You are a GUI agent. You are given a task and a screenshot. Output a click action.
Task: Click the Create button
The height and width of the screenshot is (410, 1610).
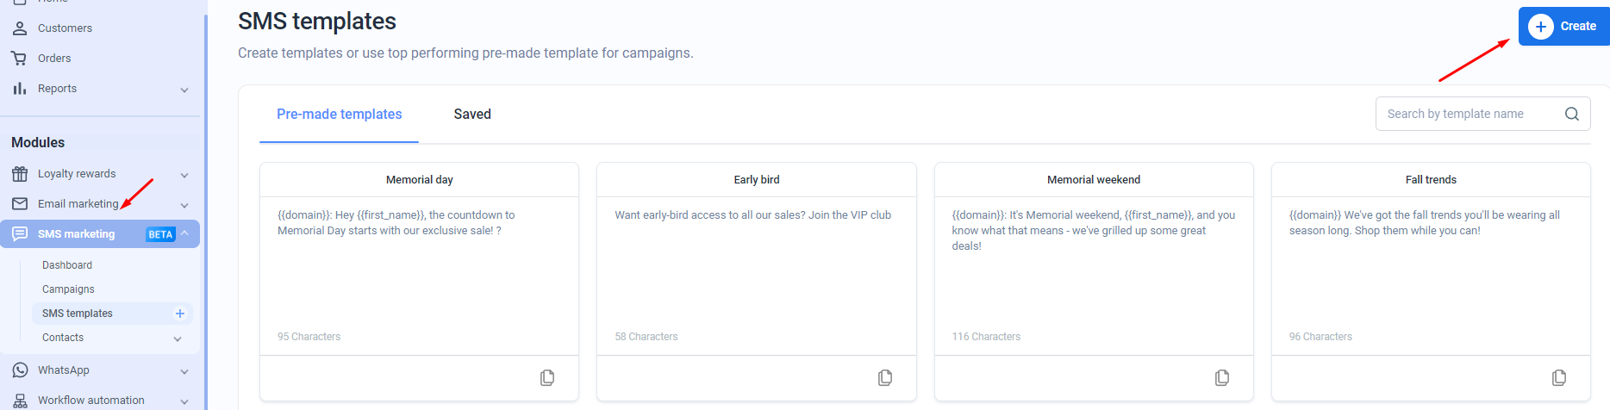[1563, 27]
